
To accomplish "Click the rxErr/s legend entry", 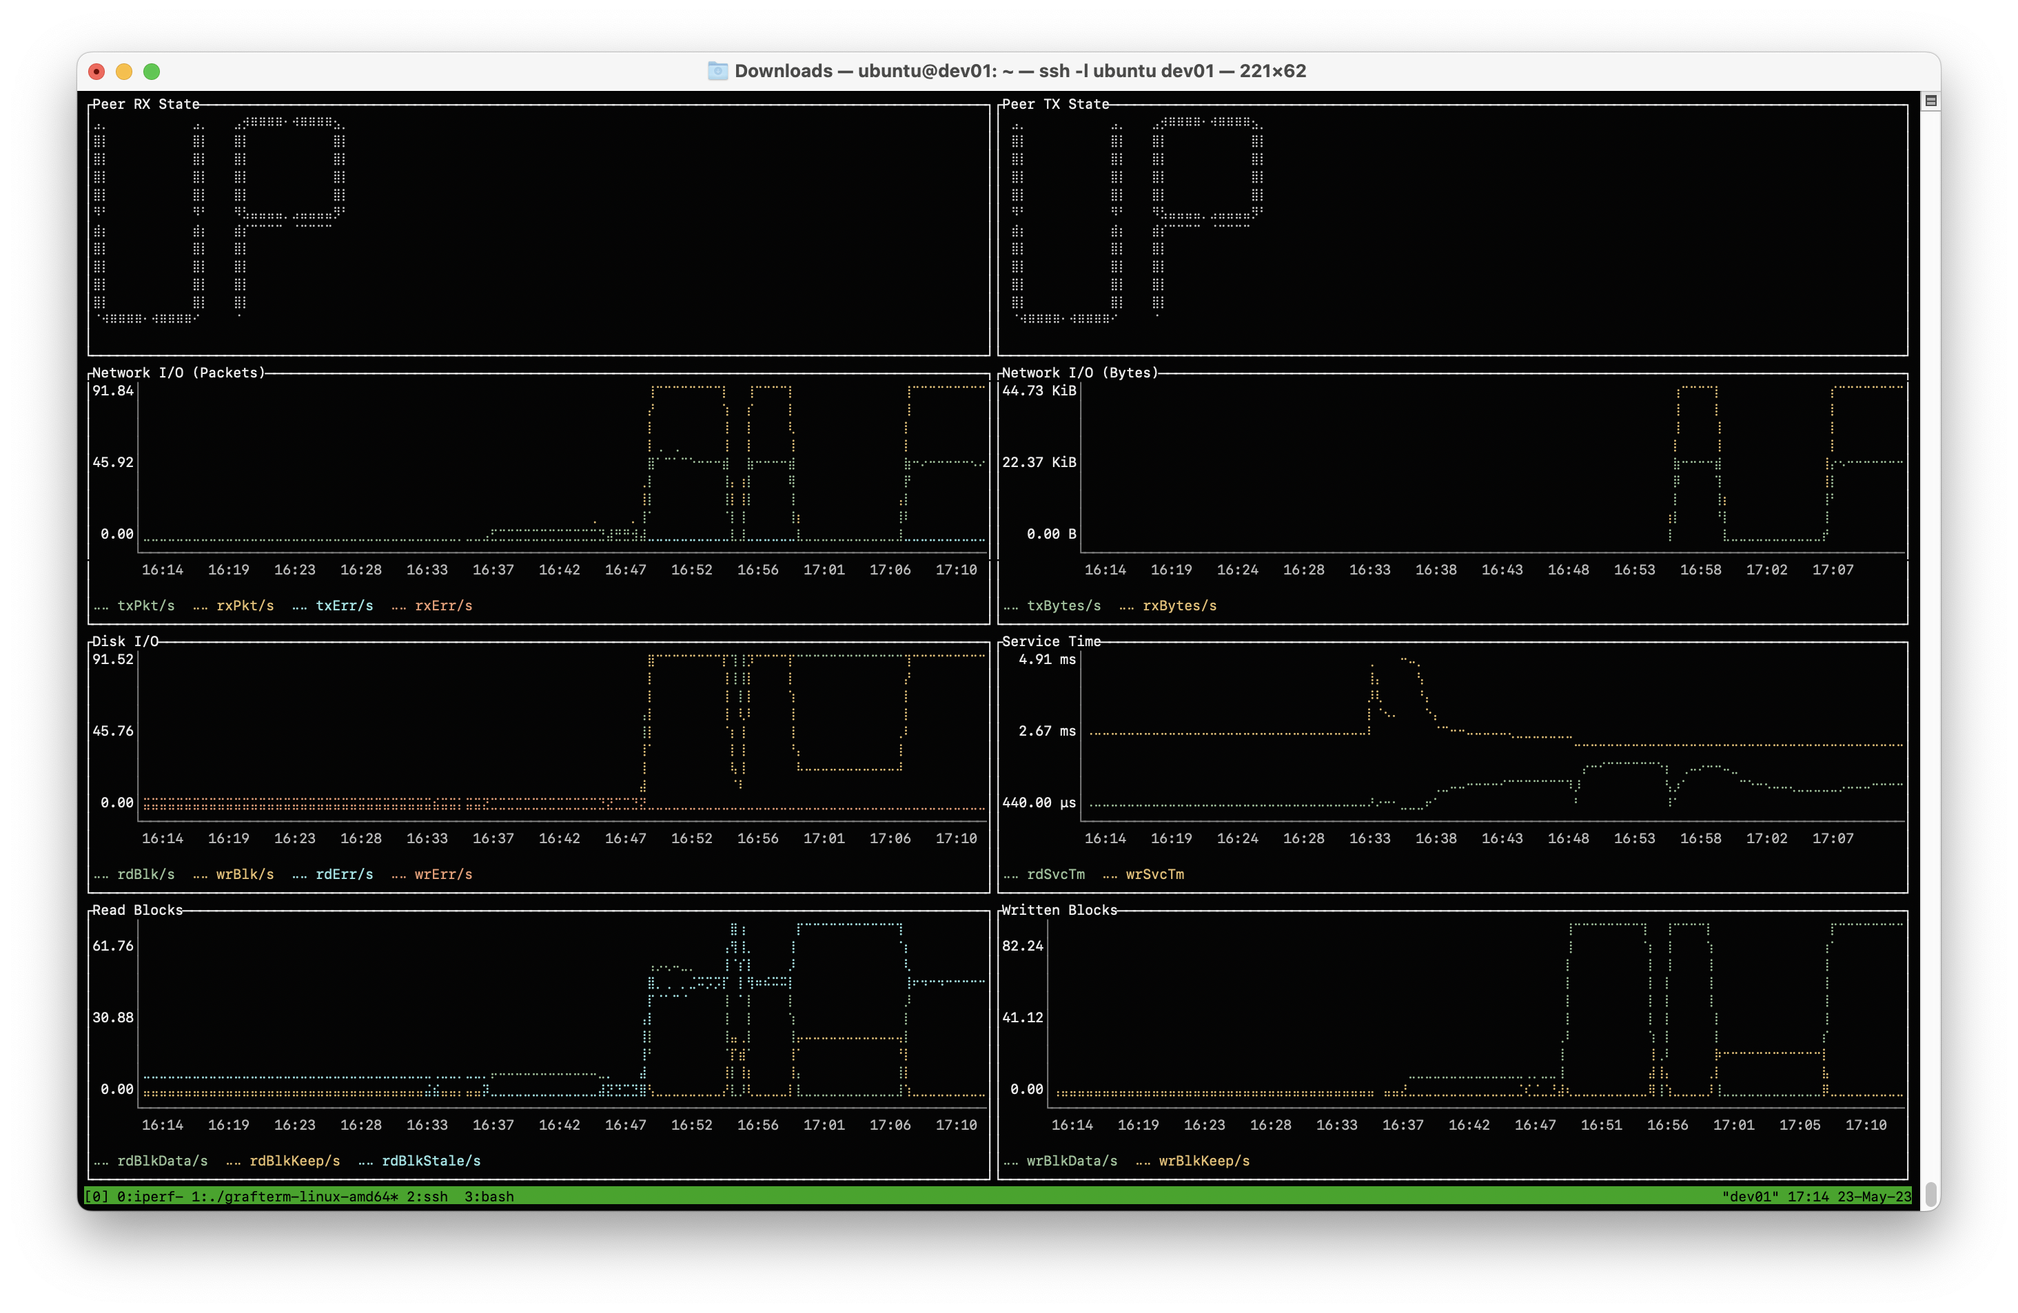I will tap(442, 606).
